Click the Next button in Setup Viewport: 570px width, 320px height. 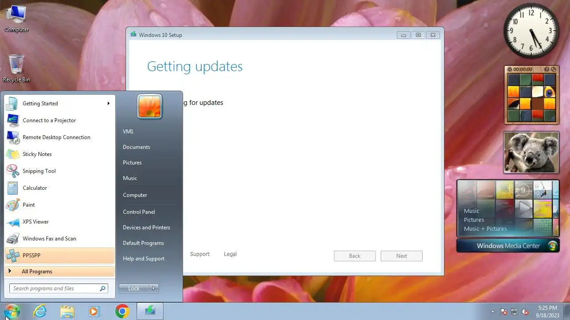402,256
